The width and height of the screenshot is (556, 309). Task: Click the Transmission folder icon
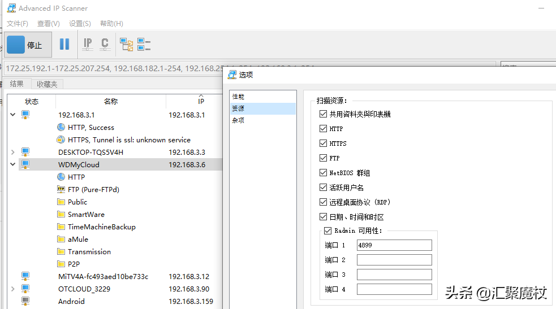click(x=61, y=251)
